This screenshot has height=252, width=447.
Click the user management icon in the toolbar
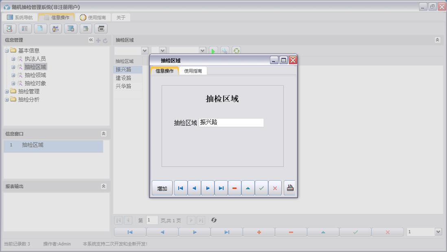[55, 29]
